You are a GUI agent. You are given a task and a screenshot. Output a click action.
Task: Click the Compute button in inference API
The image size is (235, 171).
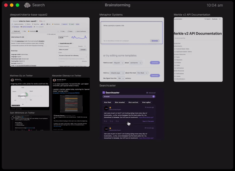83,49
